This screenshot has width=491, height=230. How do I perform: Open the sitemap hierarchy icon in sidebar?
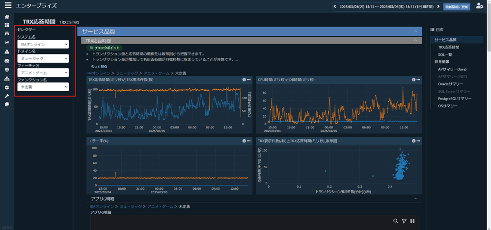point(7,79)
